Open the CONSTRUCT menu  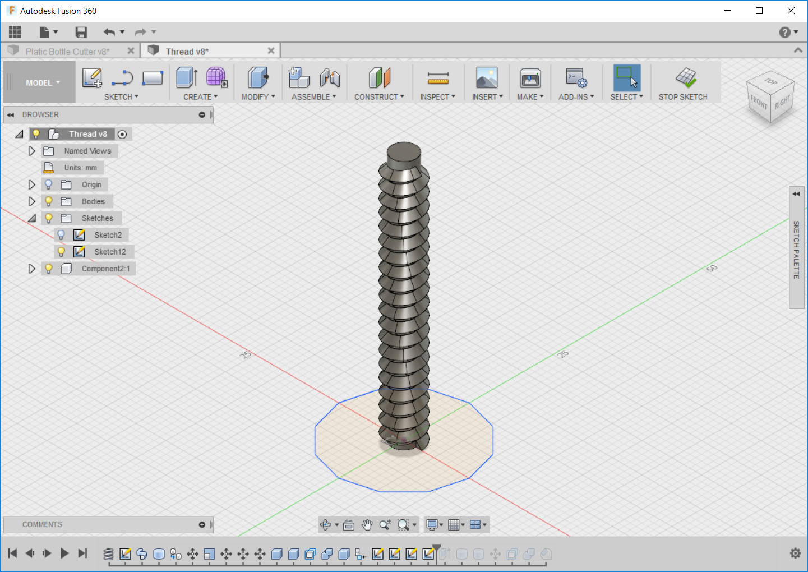[379, 97]
